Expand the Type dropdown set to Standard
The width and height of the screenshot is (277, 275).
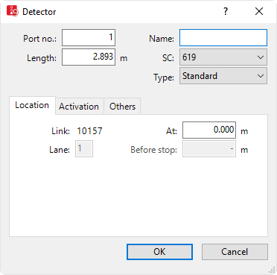tap(223, 76)
